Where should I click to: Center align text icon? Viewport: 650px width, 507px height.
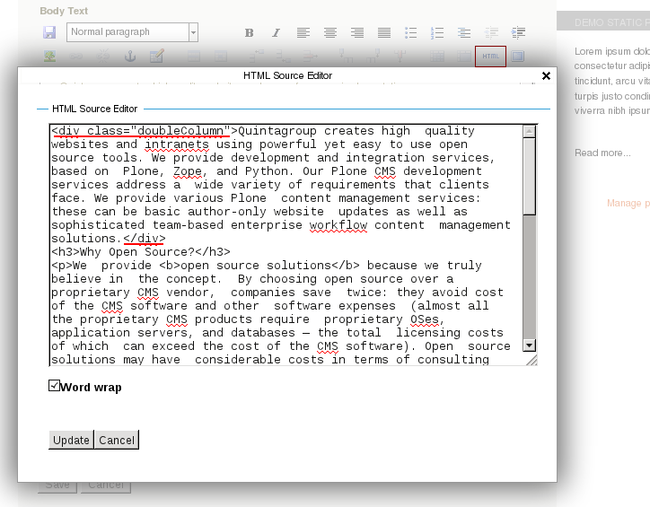330,33
